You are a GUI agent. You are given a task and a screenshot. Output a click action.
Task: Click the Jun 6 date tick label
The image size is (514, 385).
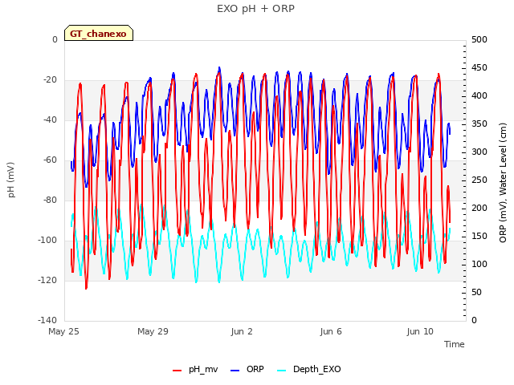pos(331,331)
